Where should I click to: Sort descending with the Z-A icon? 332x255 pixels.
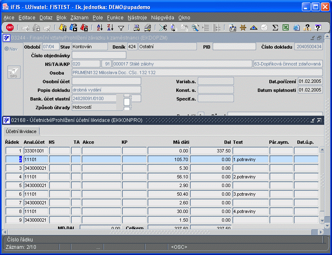click(110, 28)
